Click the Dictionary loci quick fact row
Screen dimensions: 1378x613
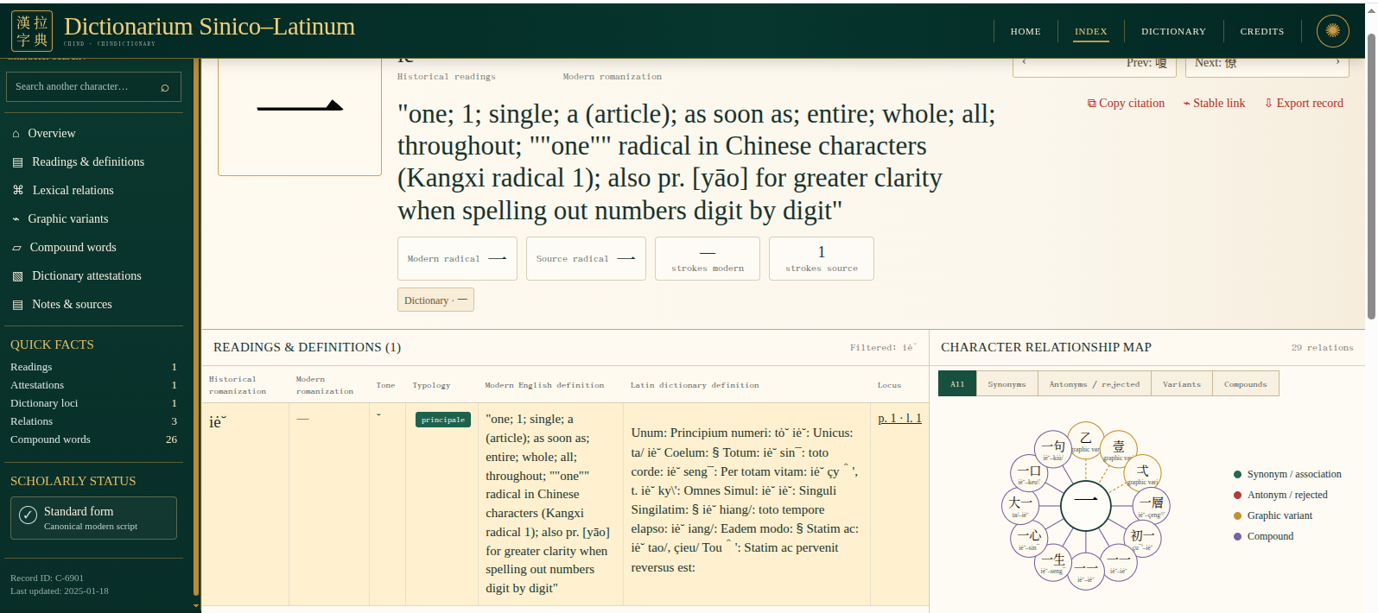coord(93,403)
